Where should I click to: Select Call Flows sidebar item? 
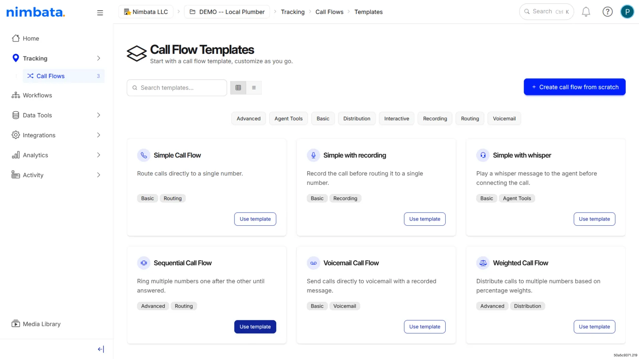coord(64,76)
